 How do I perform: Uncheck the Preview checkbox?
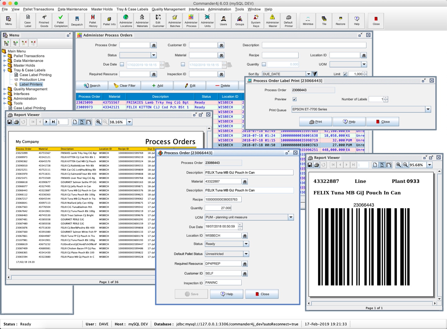point(294,99)
